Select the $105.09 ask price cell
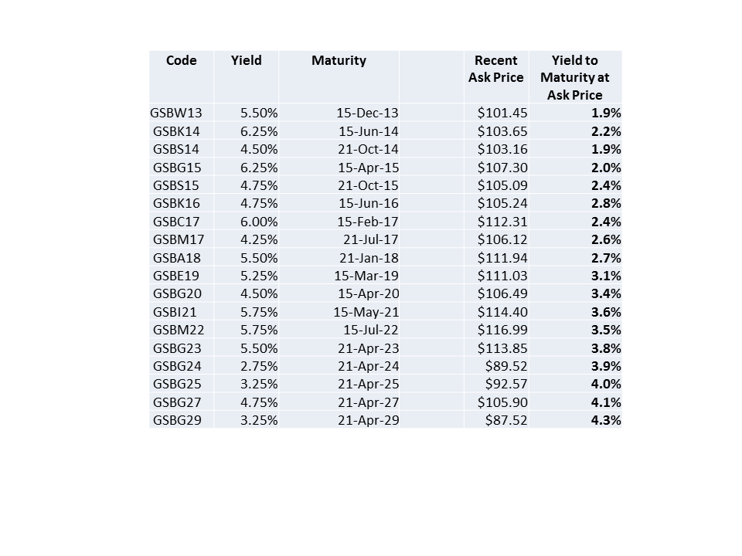The height and width of the screenshot is (556, 742). coord(503,185)
